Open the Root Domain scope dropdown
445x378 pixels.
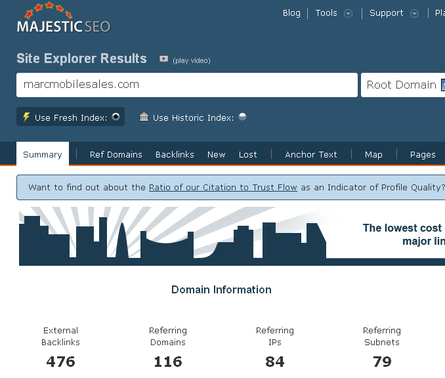click(x=402, y=85)
